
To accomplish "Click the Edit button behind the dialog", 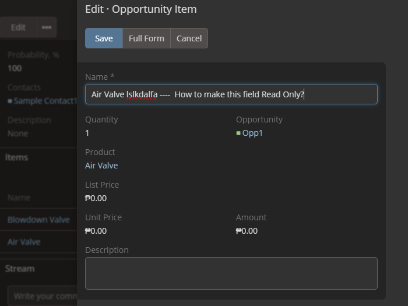I will (x=18, y=27).
